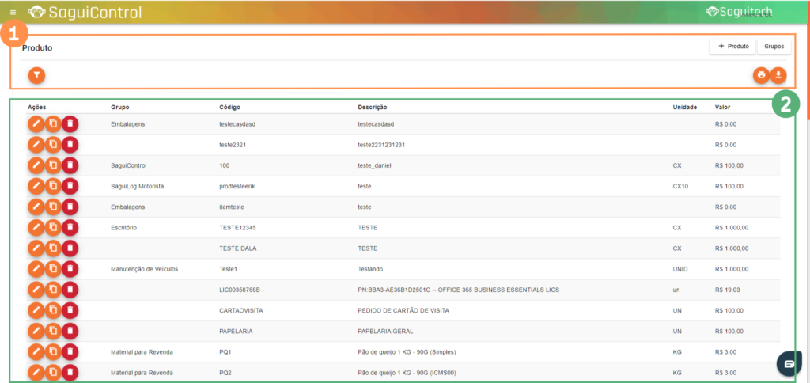Duplicate the teste_daniel product
Viewport: 810px width, 383px height.
(53, 165)
